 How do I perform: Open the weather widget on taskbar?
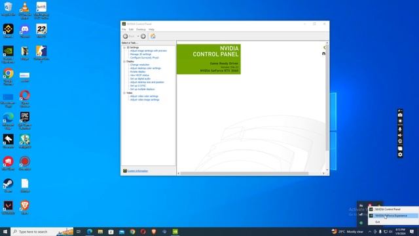click(348, 231)
